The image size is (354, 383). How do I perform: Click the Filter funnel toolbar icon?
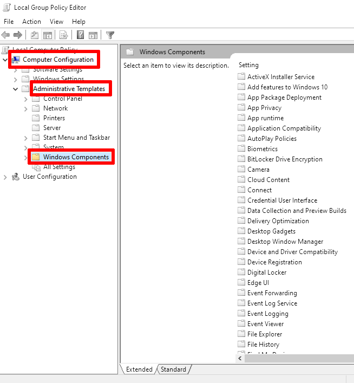point(110,35)
